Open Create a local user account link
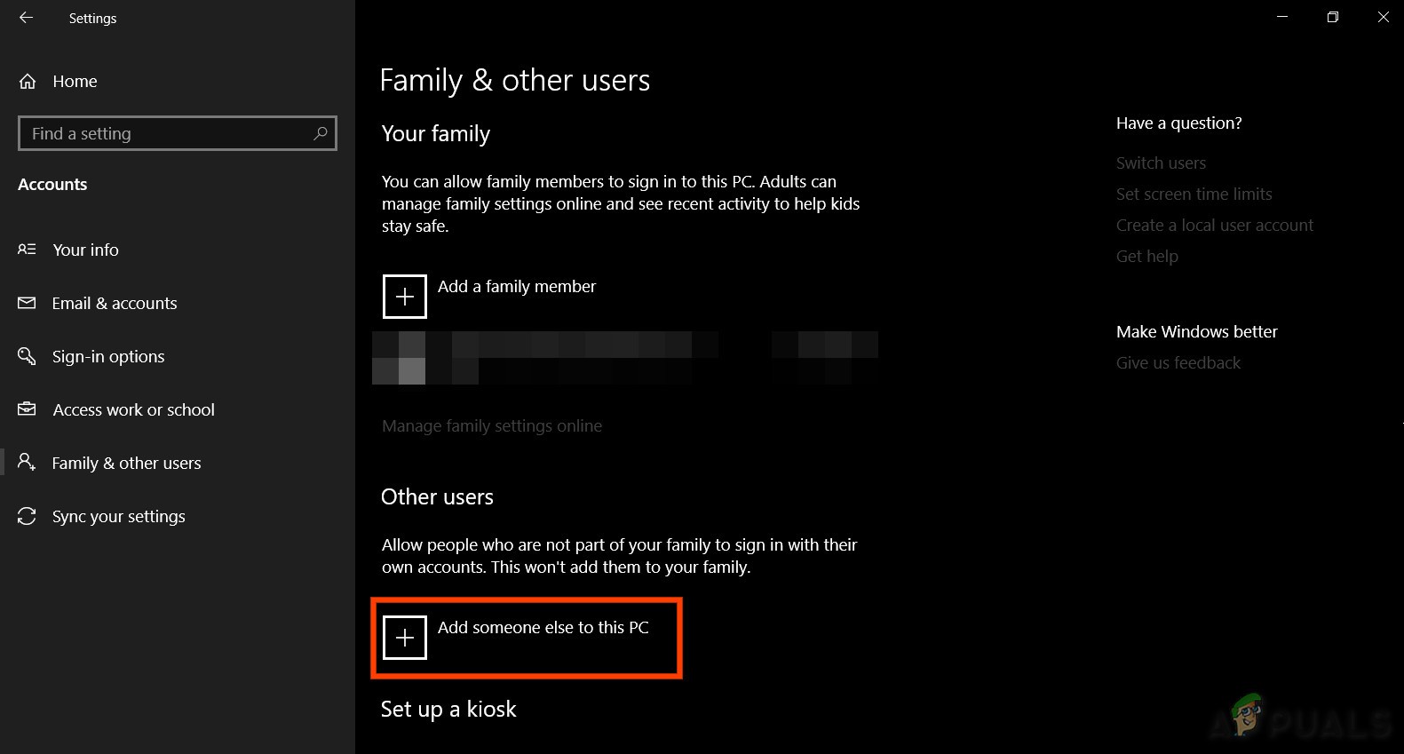 1214,226
